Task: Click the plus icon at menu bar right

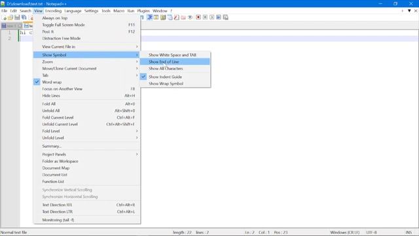Action: (x=403, y=10)
